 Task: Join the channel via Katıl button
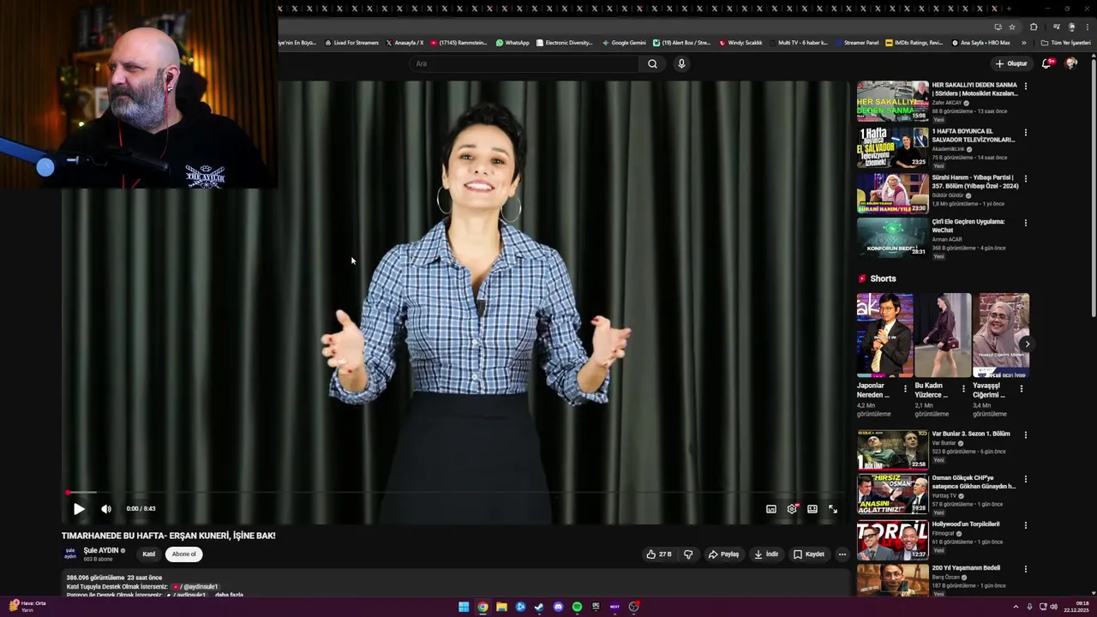(149, 554)
